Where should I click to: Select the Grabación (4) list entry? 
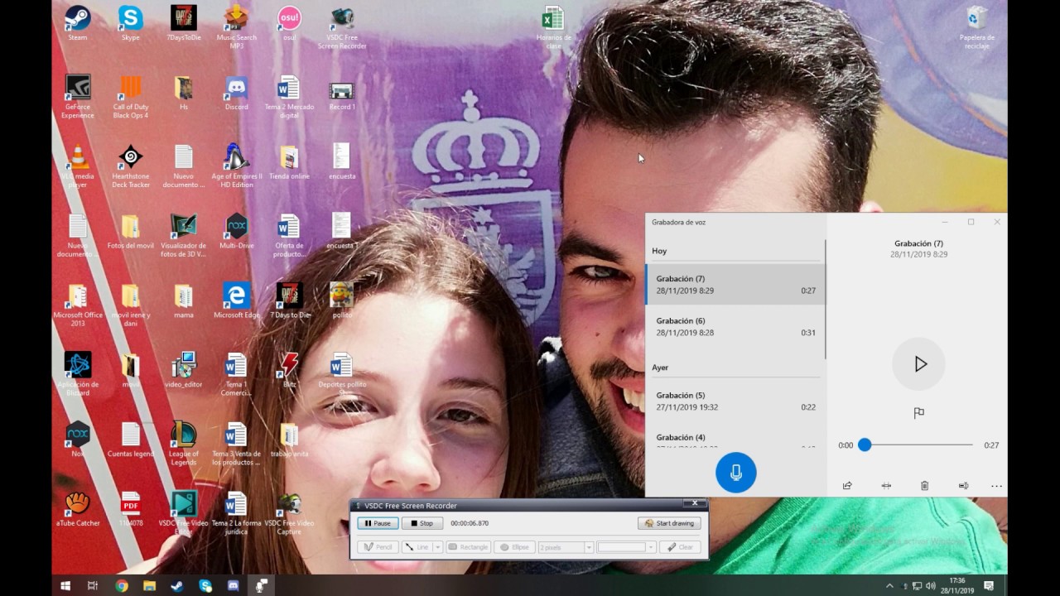coord(735,437)
